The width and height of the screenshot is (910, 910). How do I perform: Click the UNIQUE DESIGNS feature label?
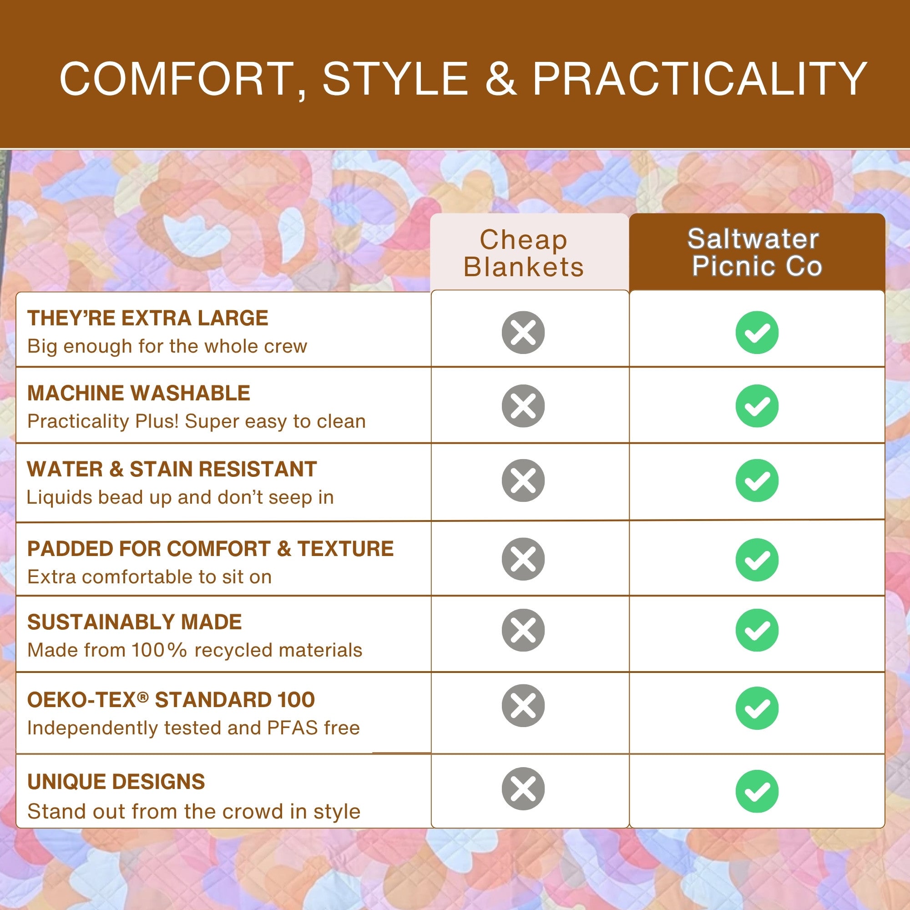(x=116, y=782)
